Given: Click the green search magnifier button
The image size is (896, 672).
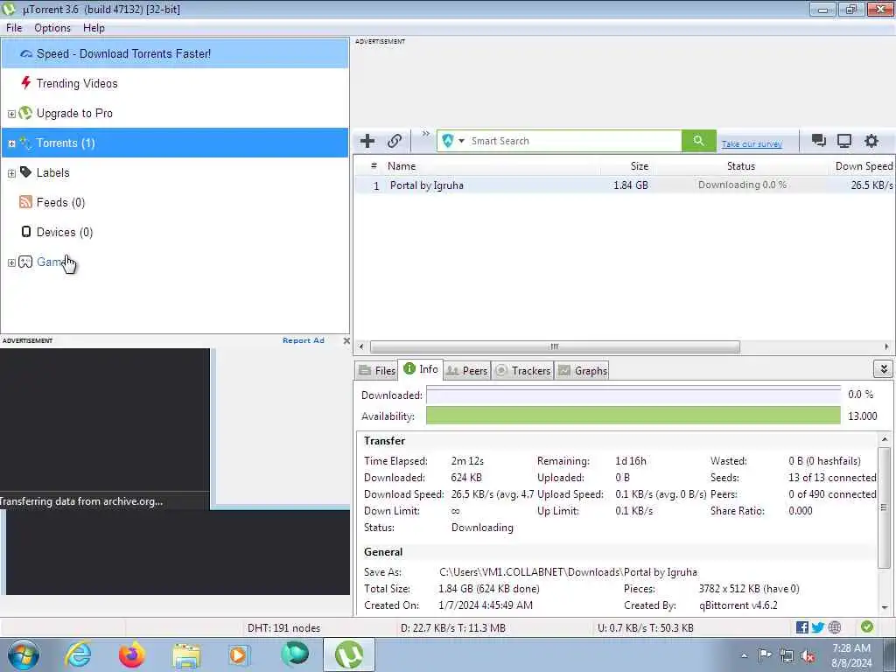Looking at the screenshot, I should point(698,141).
